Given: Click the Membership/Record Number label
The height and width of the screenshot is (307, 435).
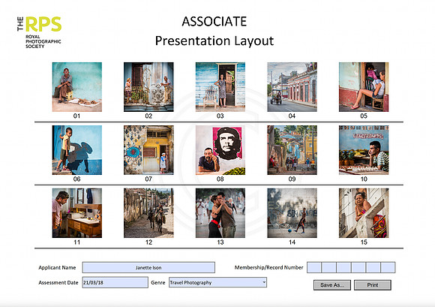Looking at the screenshot, I should (268, 267).
